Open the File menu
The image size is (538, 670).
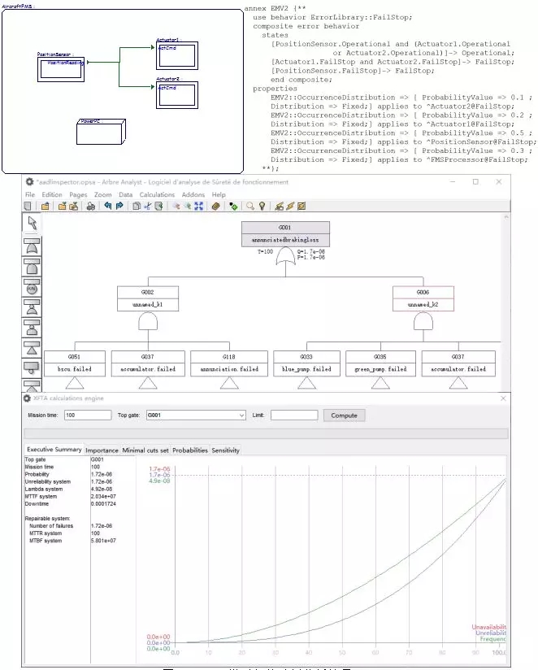click(30, 194)
